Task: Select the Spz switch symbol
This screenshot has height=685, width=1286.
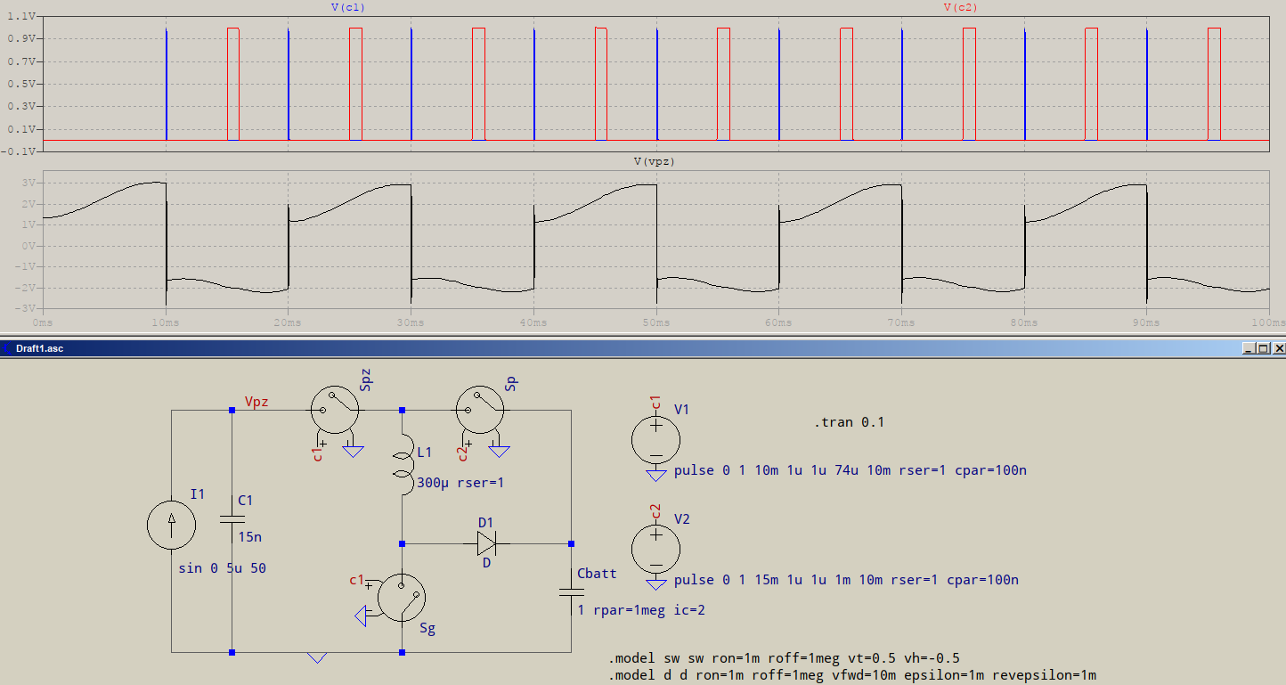Action: [x=335, y=410]
